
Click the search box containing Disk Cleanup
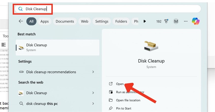tap(108, 9)
